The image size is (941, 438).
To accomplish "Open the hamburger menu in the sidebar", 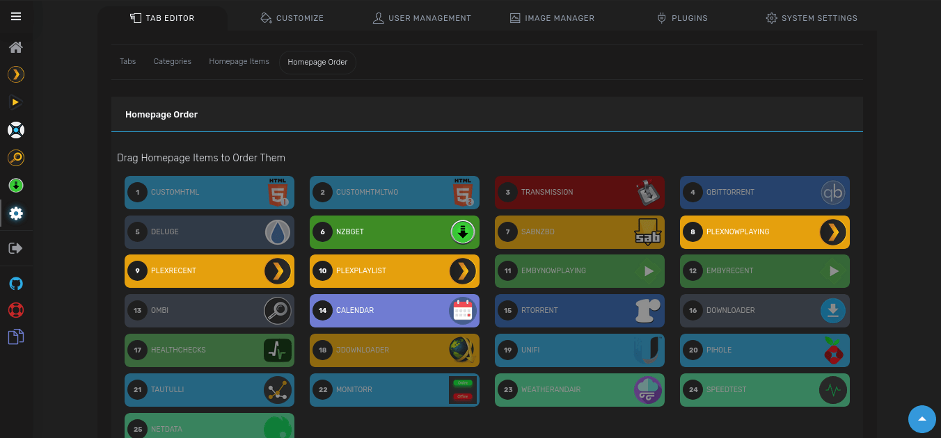I will tap(16, 17).
